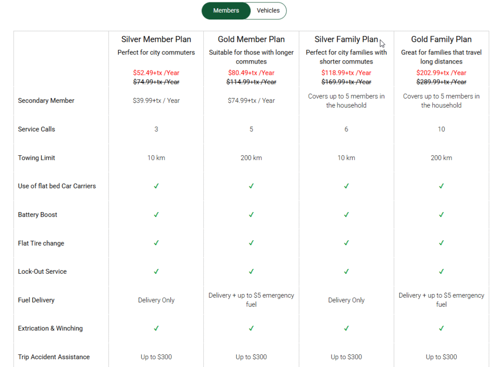Viewport: 497px width, 367px height.
Task: Click flat bed Car Carriers checkmark for Silver Member
Action: (156, 186)
